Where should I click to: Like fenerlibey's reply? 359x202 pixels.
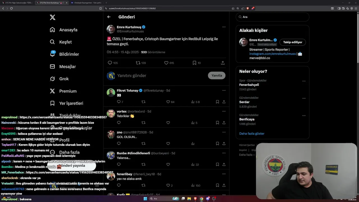pyautogui.click(x=168, y=185)
